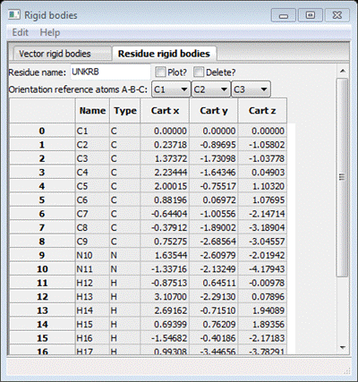358x382 pixels.
Task: Select row header 9 for atom N10
Action: click(42, 255)
